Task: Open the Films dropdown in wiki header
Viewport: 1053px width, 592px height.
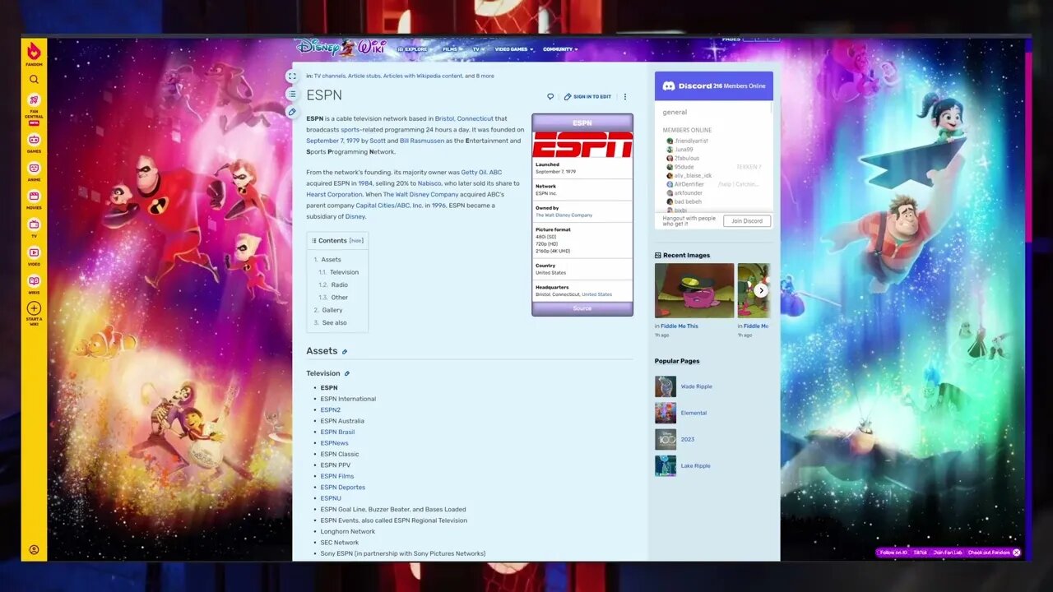Action: [x=452, y=49]
